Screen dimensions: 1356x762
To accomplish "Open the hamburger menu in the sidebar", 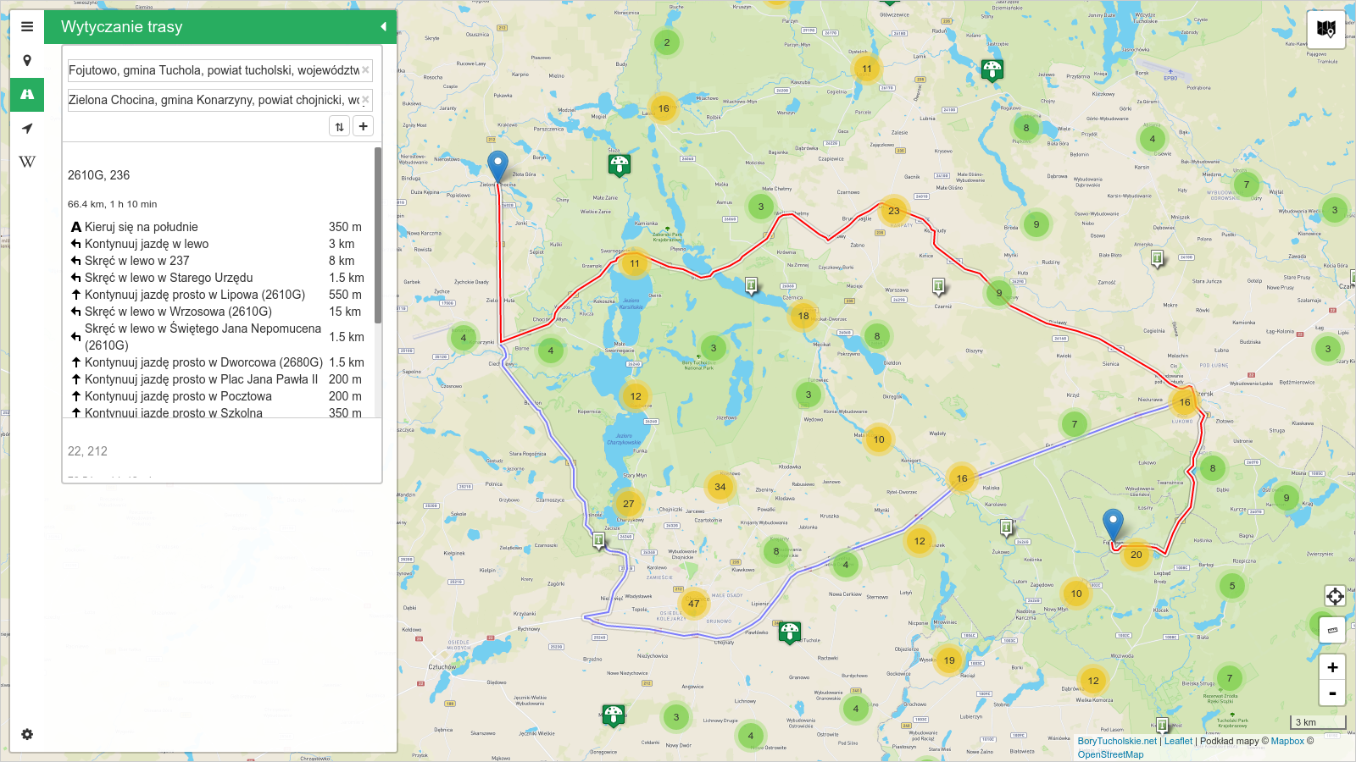I will pos(27,27).
